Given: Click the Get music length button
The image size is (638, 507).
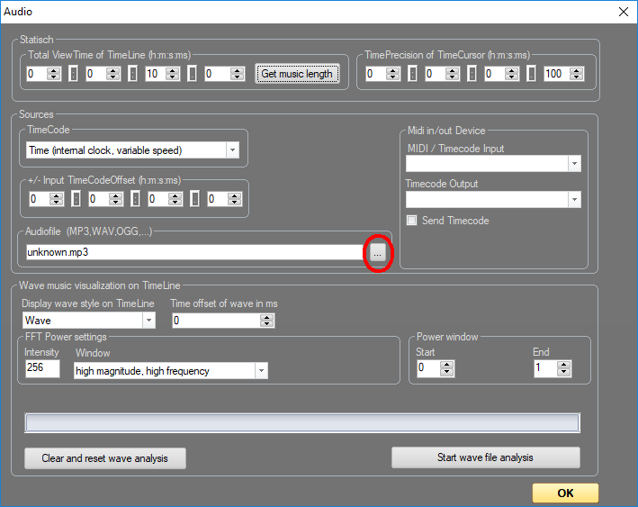Looking at the screenshot, I should pos(297,74).
